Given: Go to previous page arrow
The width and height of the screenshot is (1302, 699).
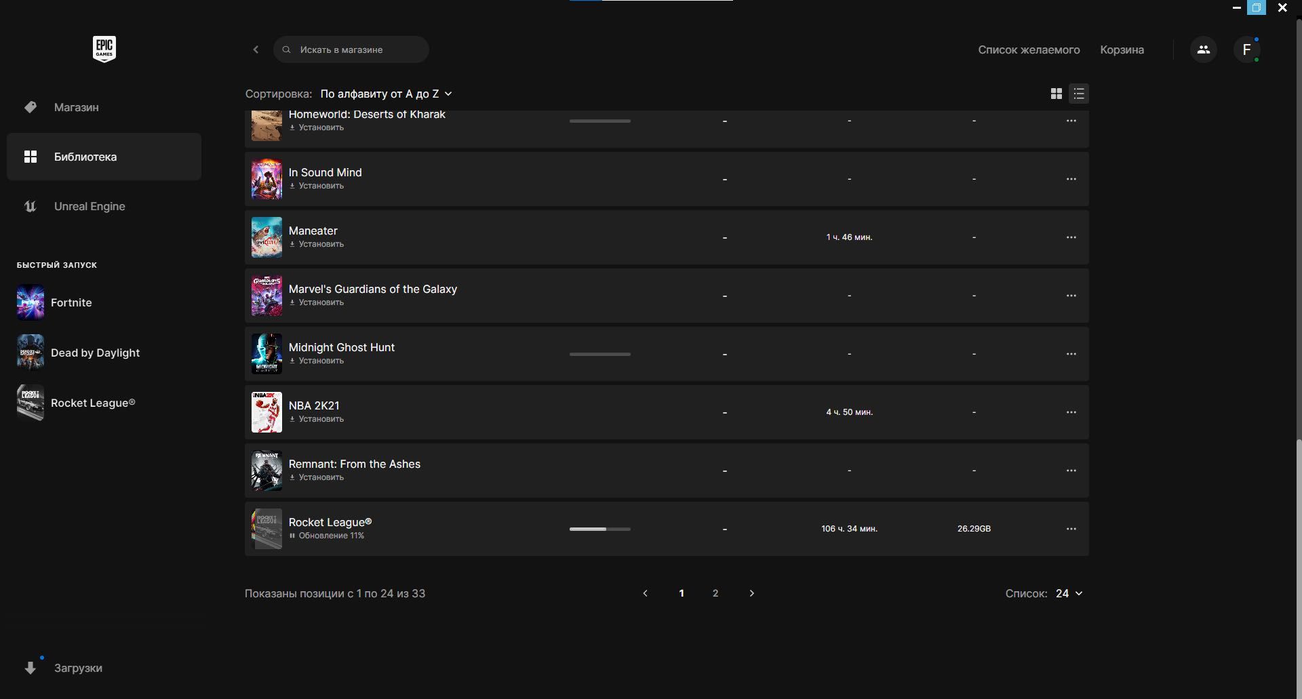Looking at the screenshot, I should pos(645,593).
